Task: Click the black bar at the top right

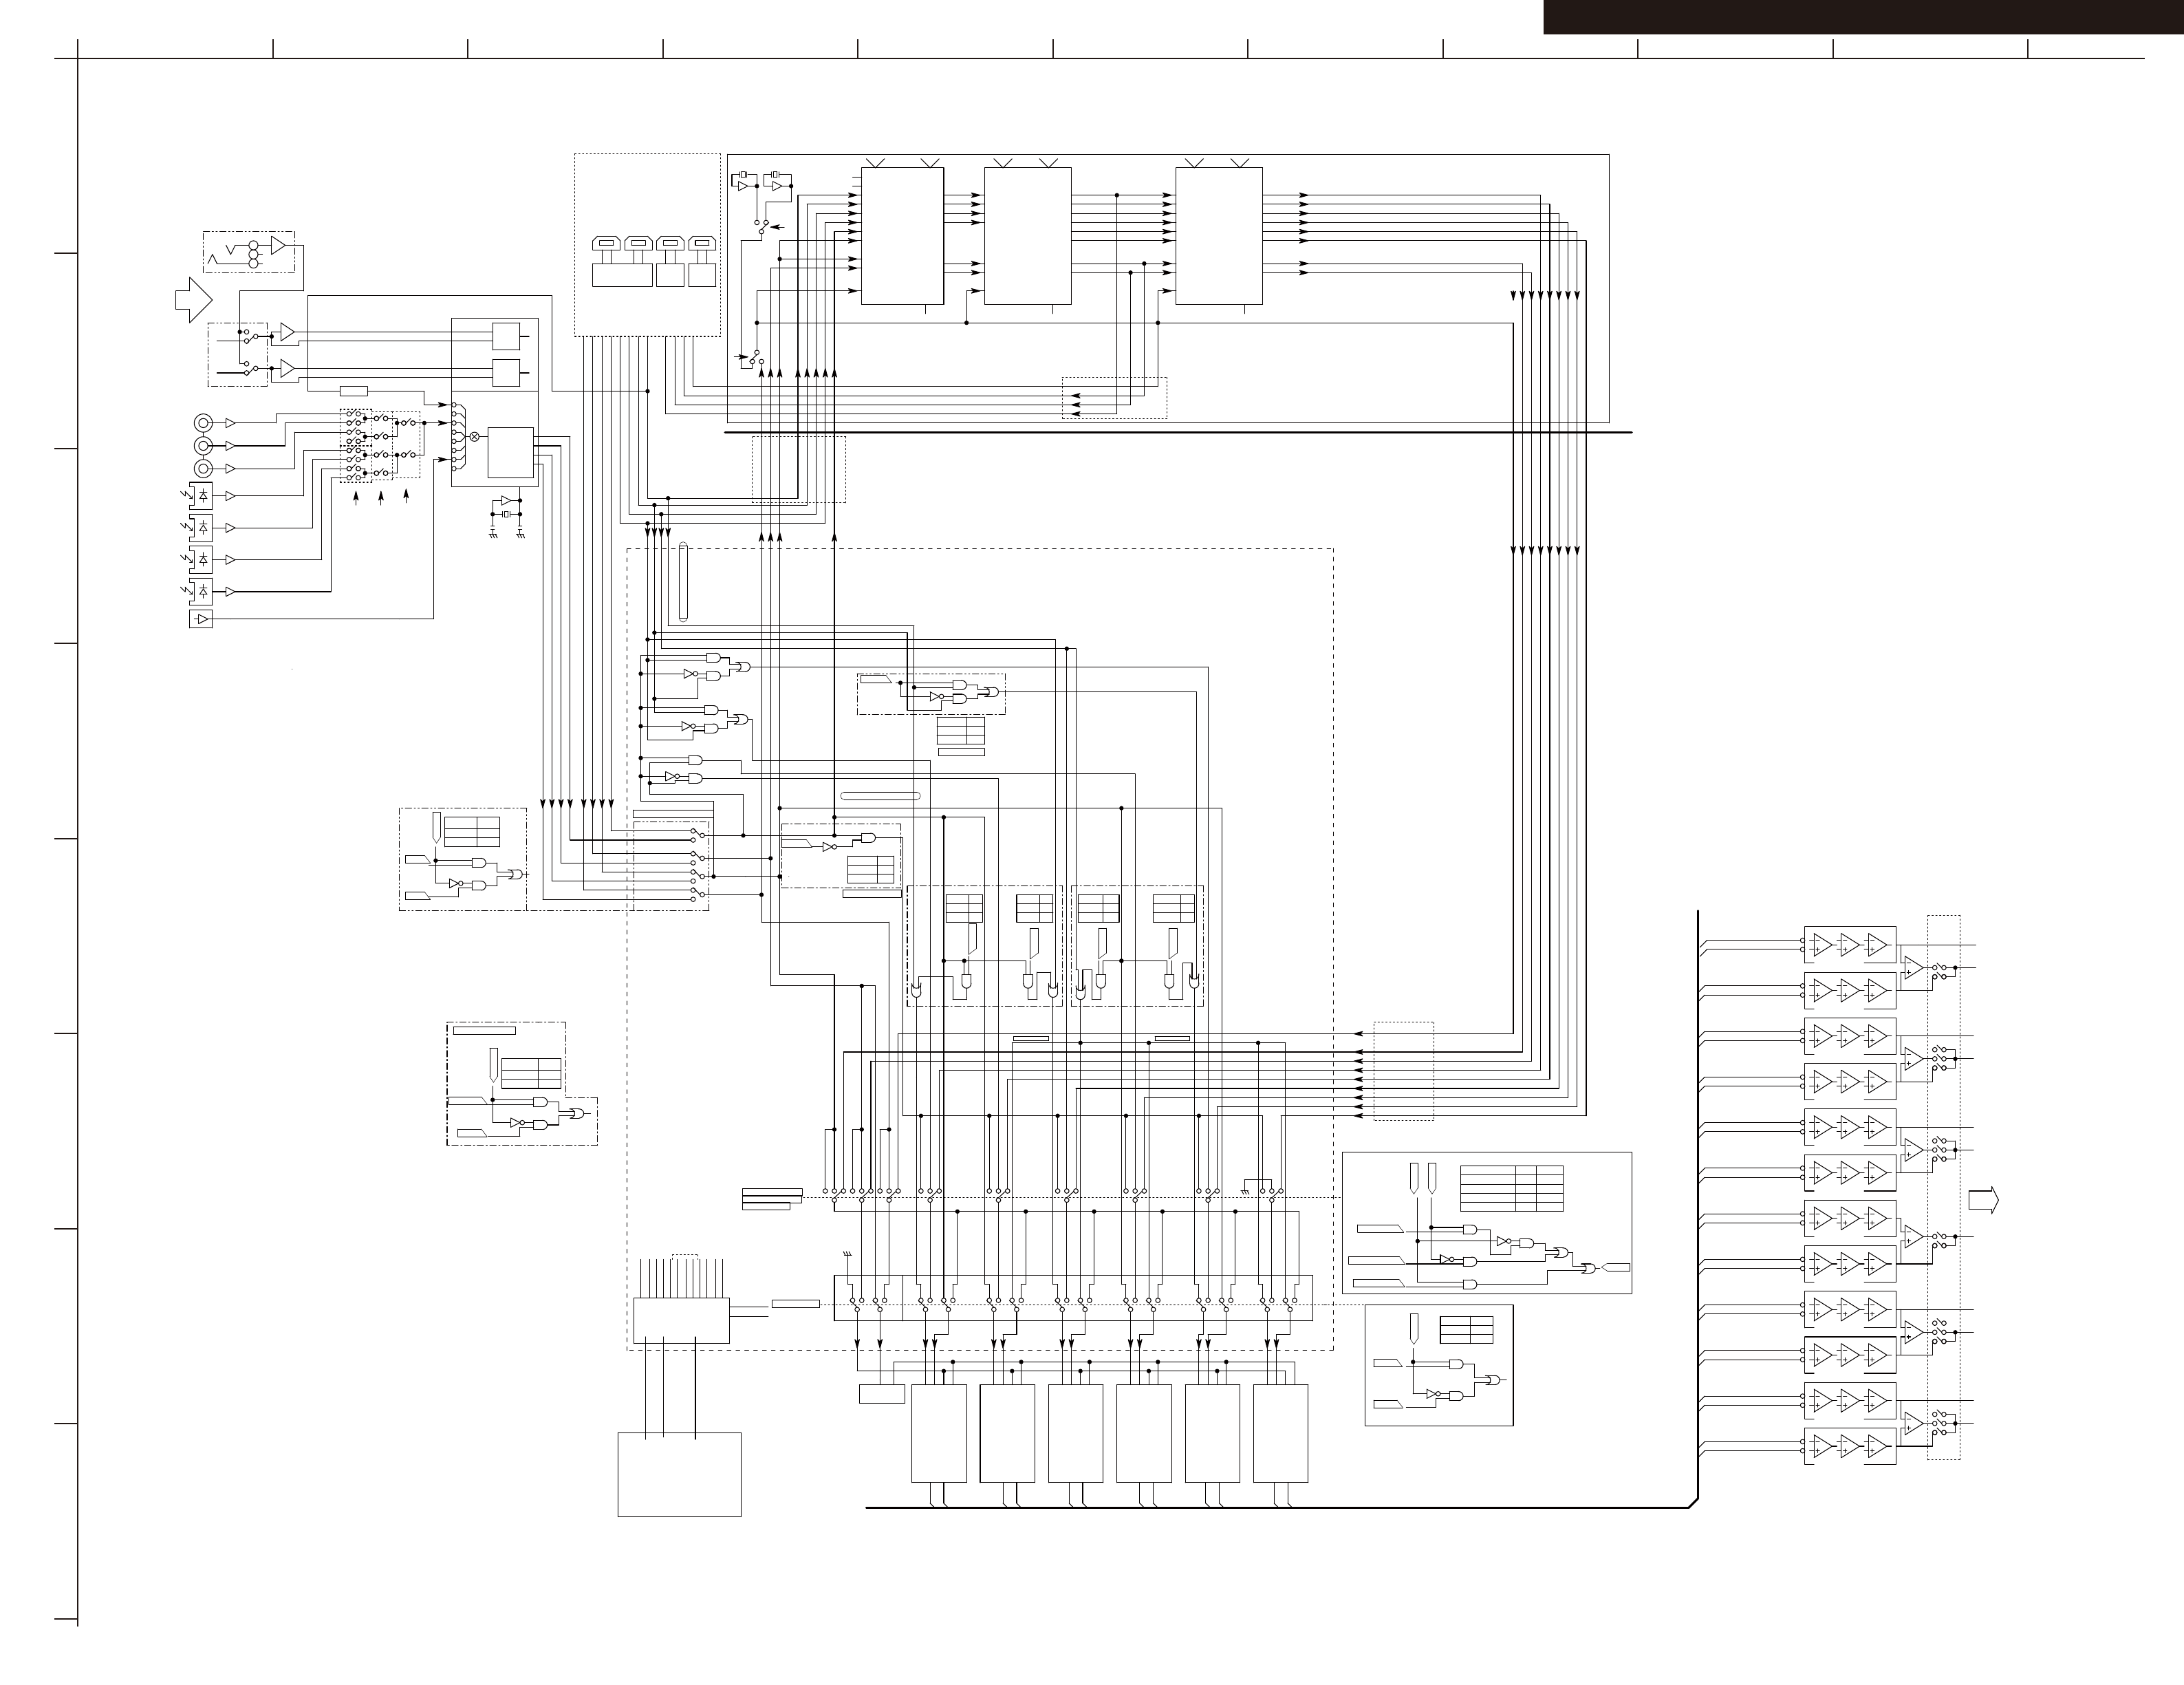Action: (1862, 17)
